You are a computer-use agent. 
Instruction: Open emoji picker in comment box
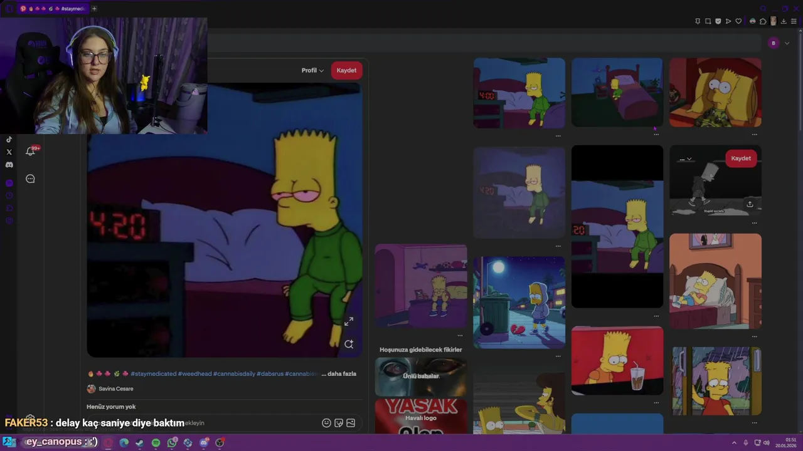point(326,423)
